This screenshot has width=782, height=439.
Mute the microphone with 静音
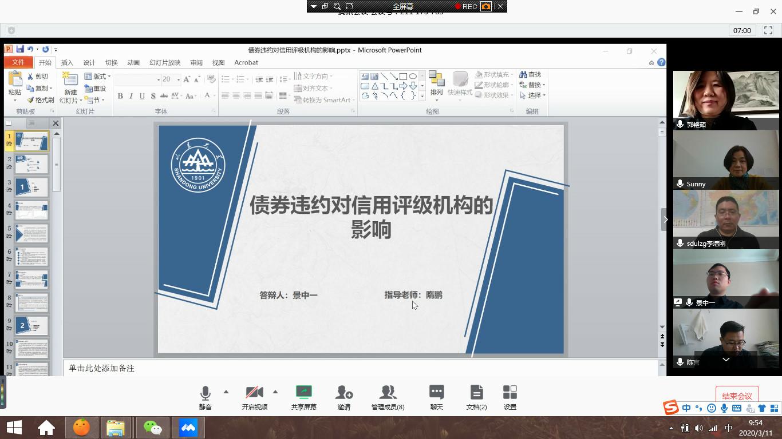205,393
